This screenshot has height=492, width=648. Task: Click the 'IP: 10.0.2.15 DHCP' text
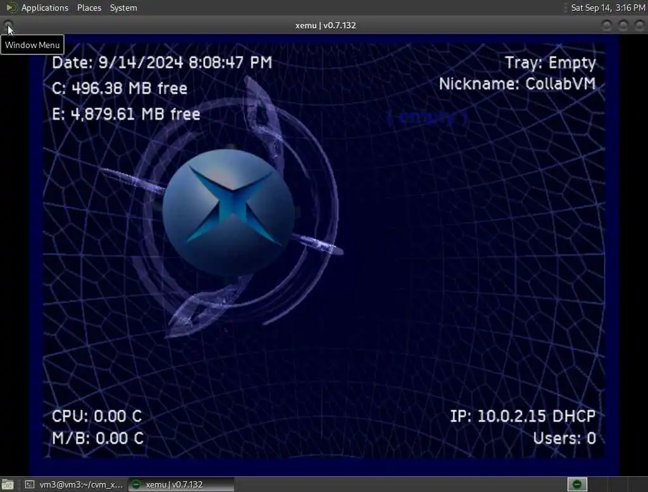(x=523, y=416)
